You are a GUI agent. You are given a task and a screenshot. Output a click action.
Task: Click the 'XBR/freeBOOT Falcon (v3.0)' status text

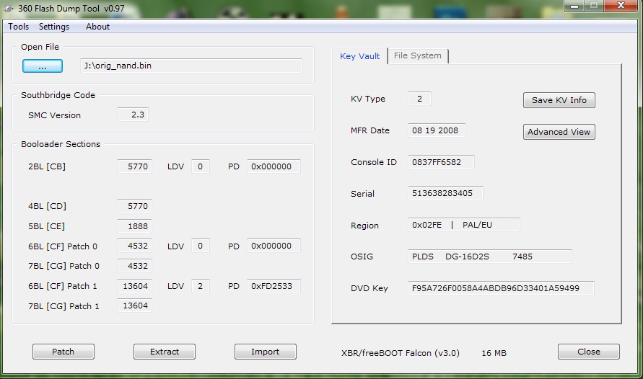tap(401, 353)
